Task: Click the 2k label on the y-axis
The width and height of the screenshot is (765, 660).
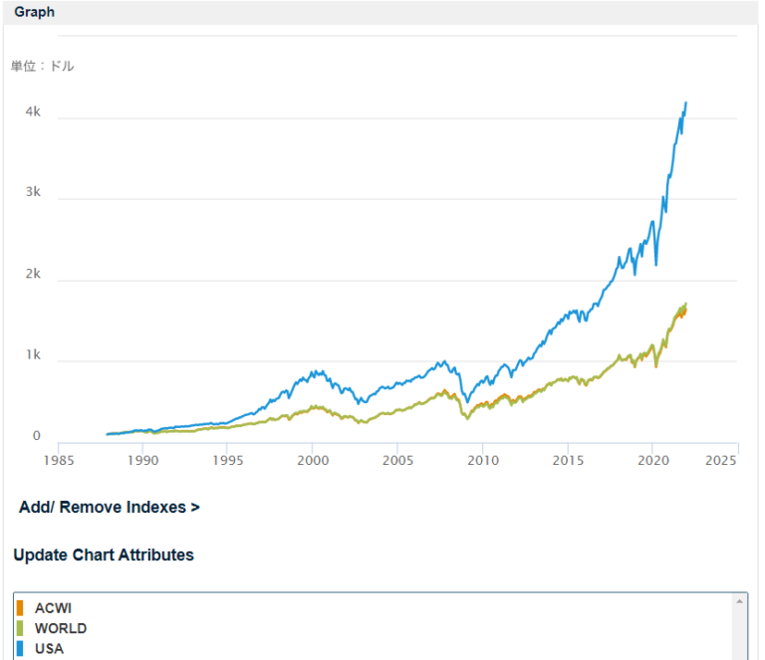Action: coord(33,274)
